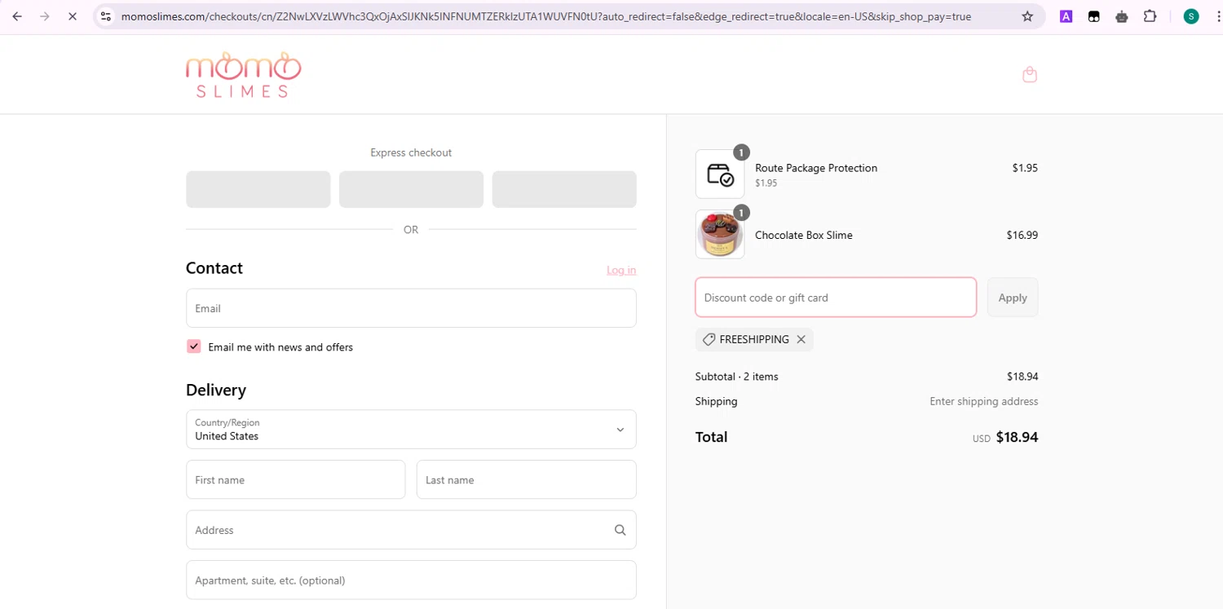1223x609 pixels.
Task: Click the first express checkout button
Action: coord(258,189)
